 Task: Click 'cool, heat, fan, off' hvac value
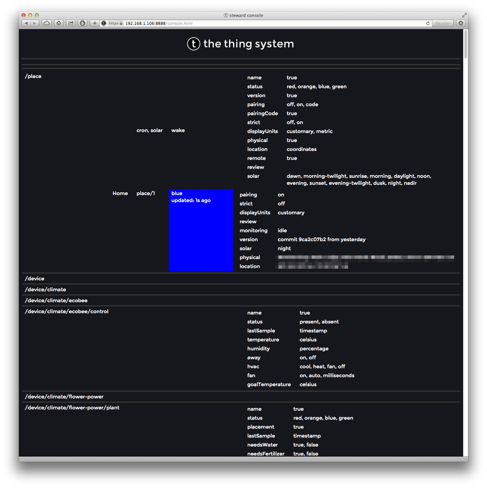click(x=322, y=367)
